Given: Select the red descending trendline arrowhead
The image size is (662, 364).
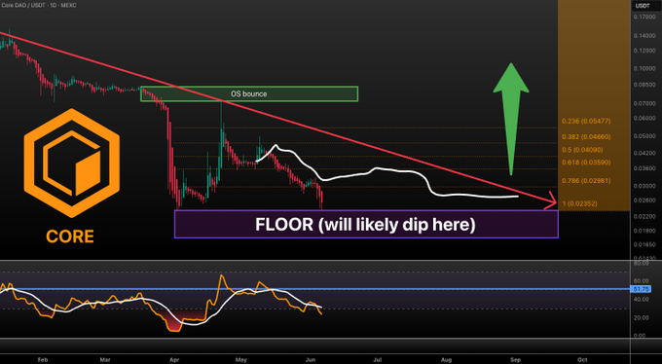Looking at the screenshot, I should click(551, 201).
